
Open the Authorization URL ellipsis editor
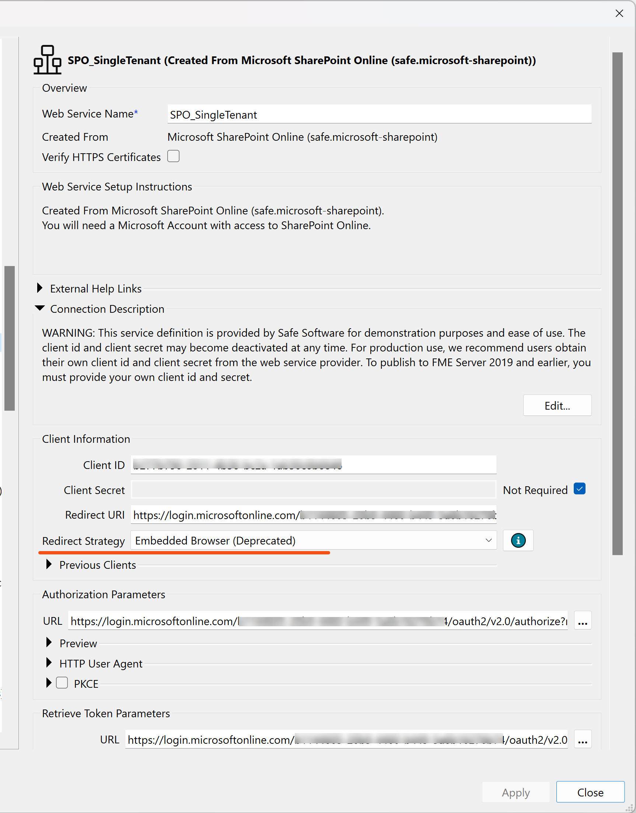(x=583, y=621)
